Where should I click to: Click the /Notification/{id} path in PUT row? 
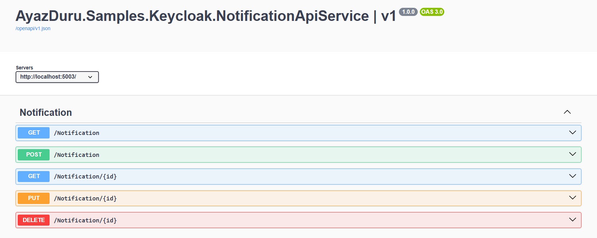[x=85, y=198]
